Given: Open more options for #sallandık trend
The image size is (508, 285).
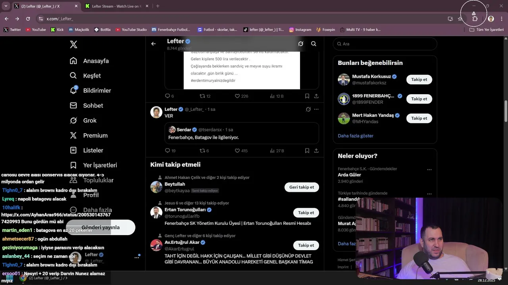Looking at the screenshot, I should pyautogui.click(x=429, y=194).
